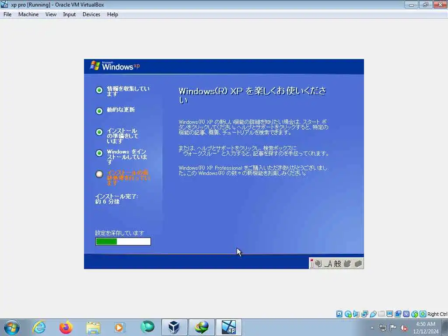The image size is (448, 336).
Task: Click the VirtualBox window title bar icon
Action: pos(4,4)
